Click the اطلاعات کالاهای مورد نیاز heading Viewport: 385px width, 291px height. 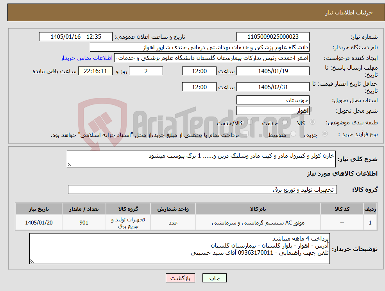[342, 174]
